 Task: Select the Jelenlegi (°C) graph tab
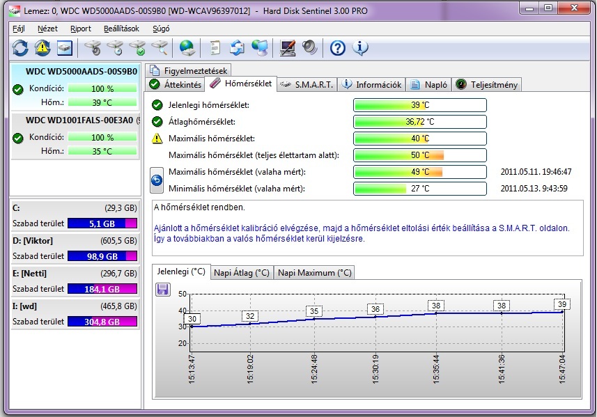tap(181, 272)
